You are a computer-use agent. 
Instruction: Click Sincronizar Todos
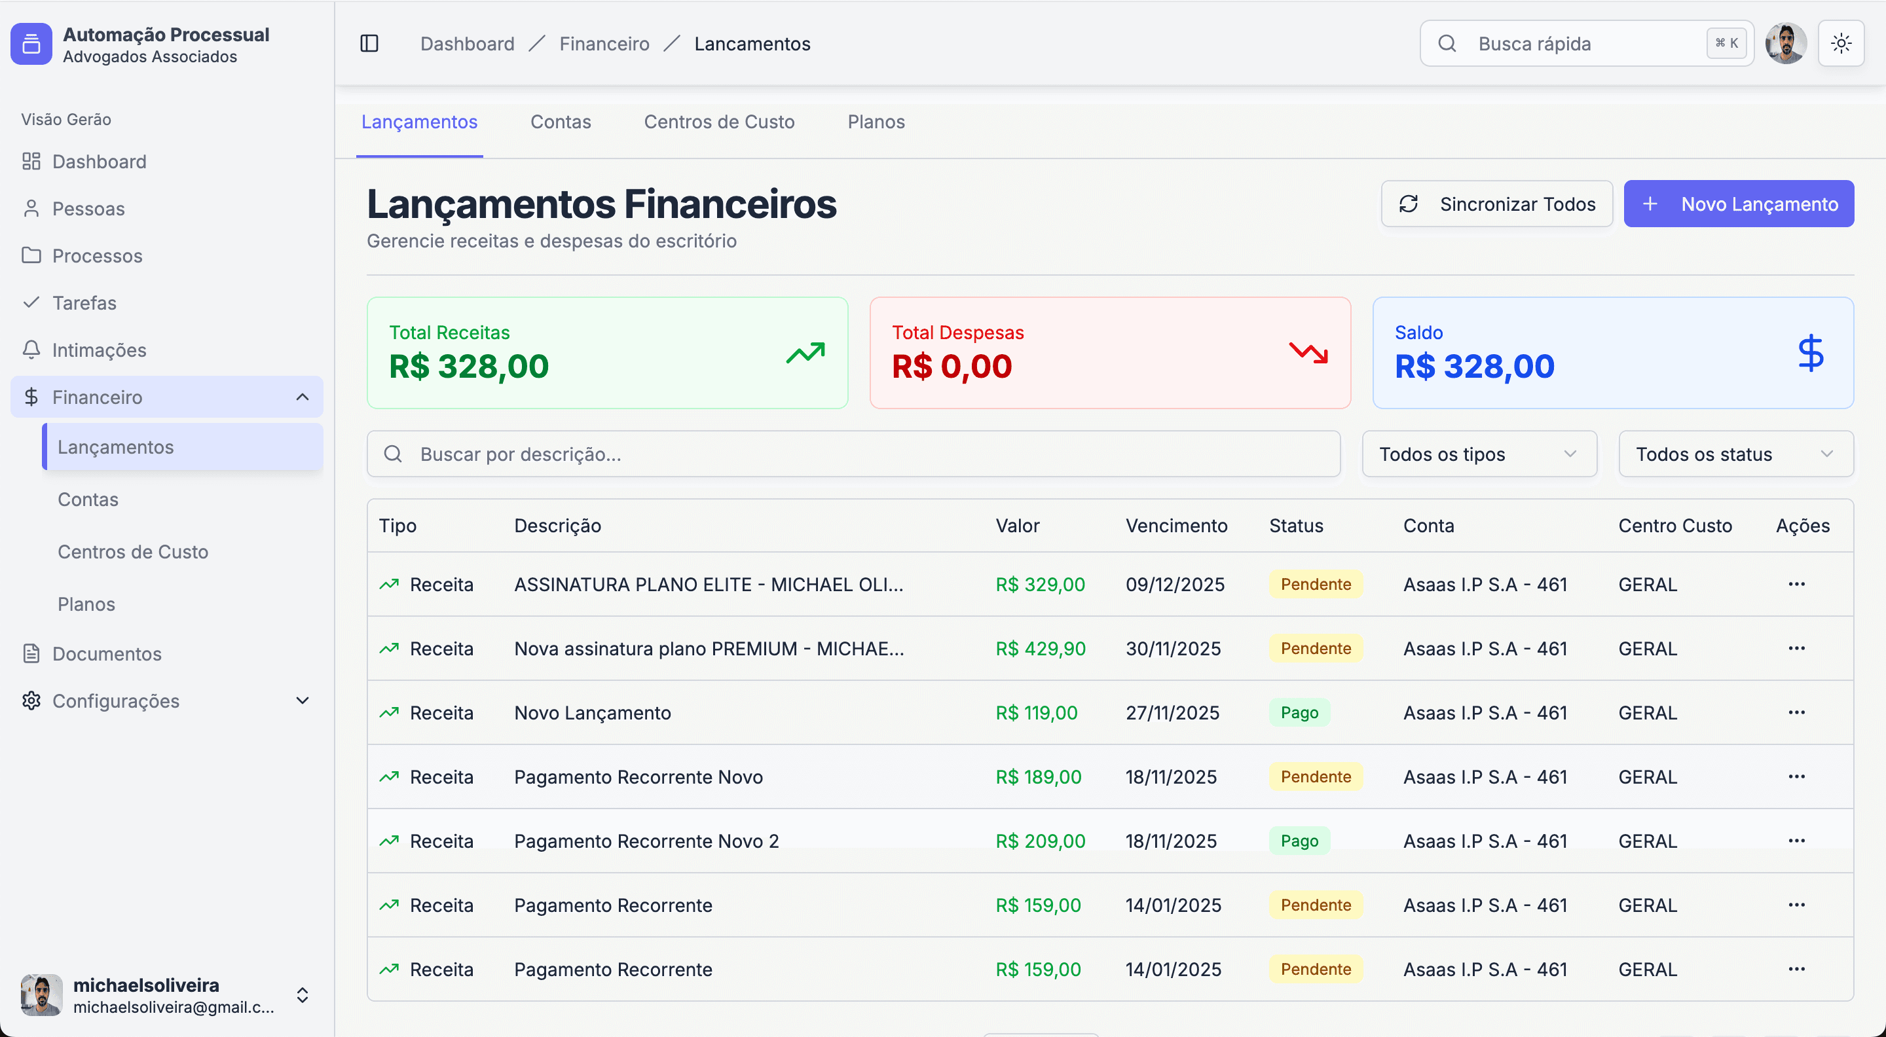[1496, 204]
